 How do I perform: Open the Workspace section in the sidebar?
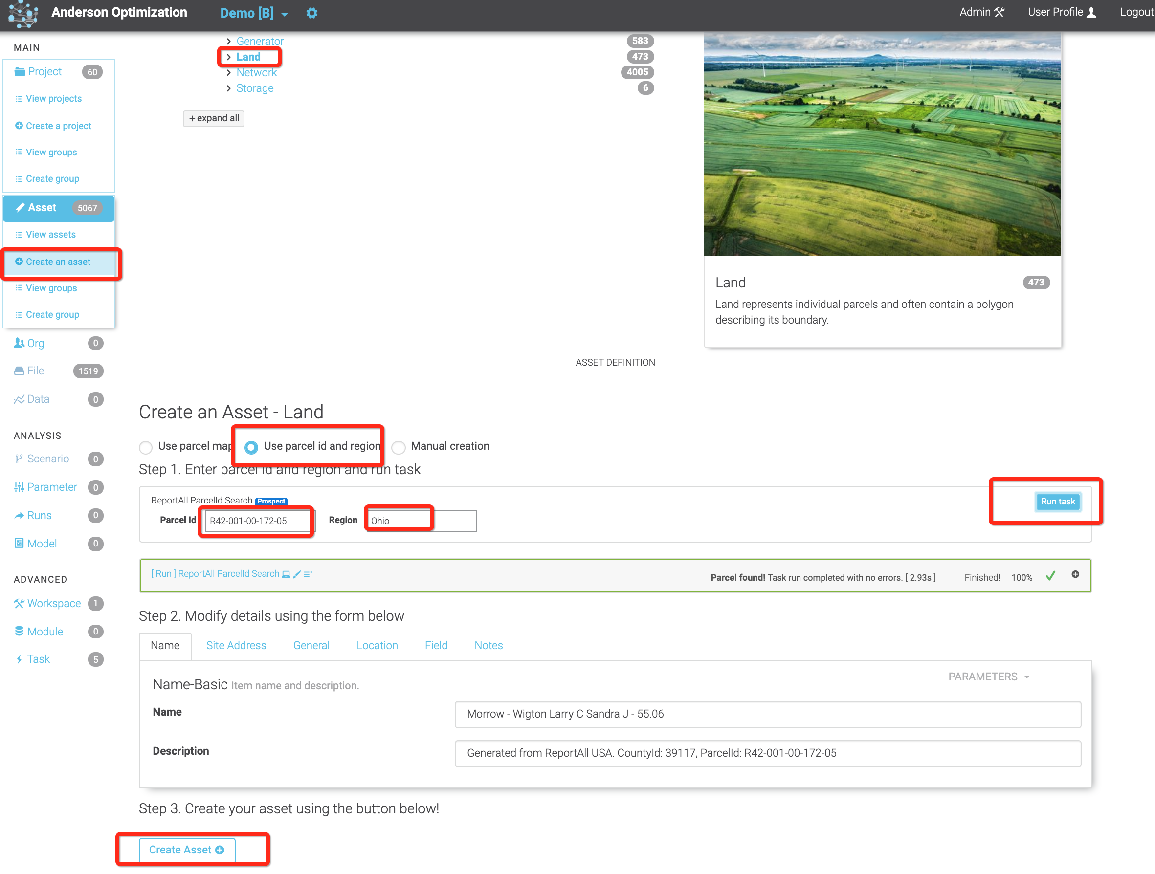(54, 603)
